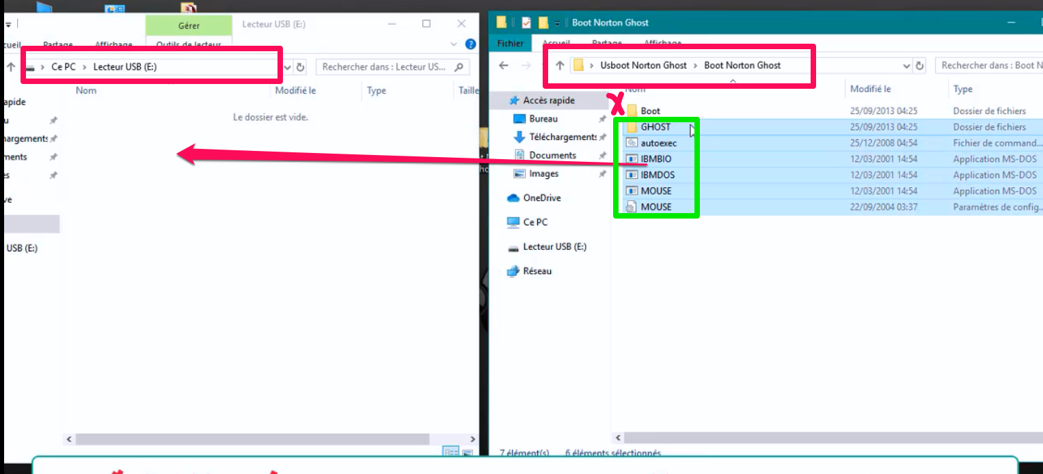Sort by Type column in USB window
This screenshot has height=474, width=1043.
(377, 90)
